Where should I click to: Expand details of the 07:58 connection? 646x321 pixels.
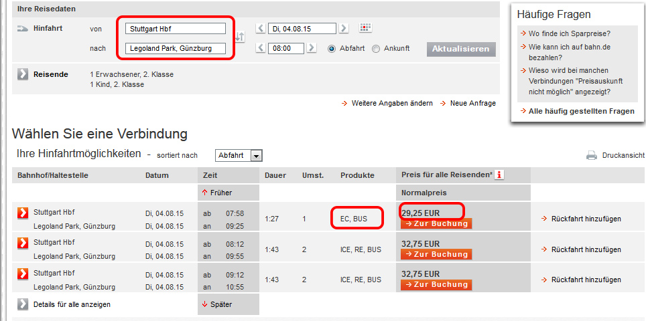coord(23,213)
